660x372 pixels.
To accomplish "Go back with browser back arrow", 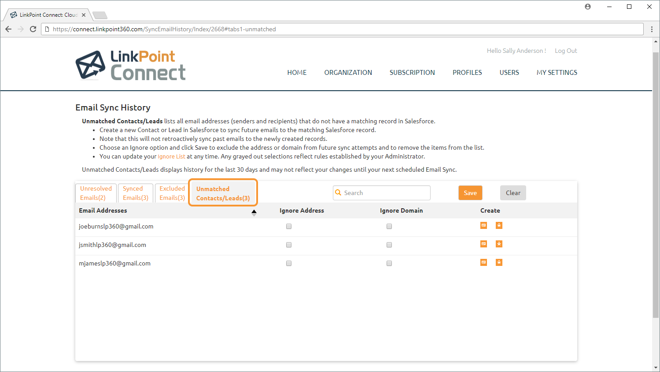I will click(x=8, y=29).
